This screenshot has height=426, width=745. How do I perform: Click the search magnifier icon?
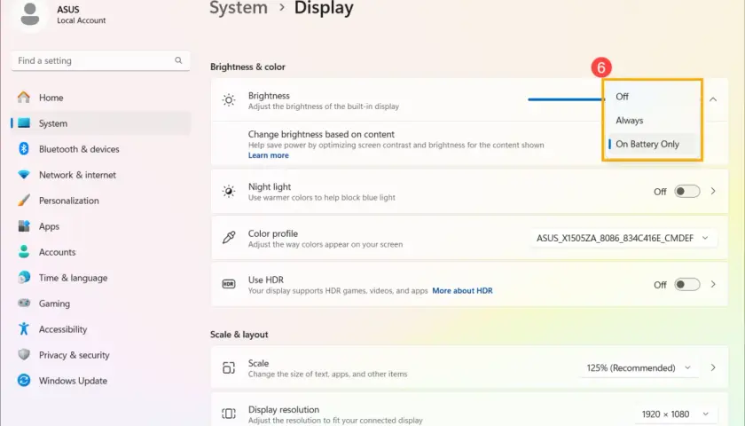[178, 60]
